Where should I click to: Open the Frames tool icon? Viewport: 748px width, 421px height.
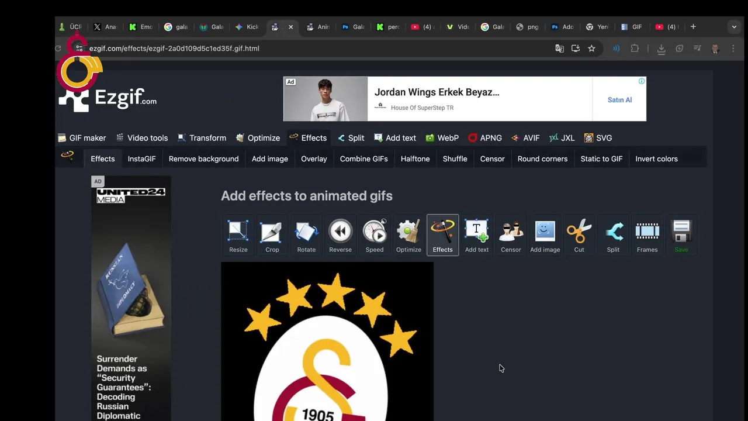pyautogui.click(x=647, y=235)
